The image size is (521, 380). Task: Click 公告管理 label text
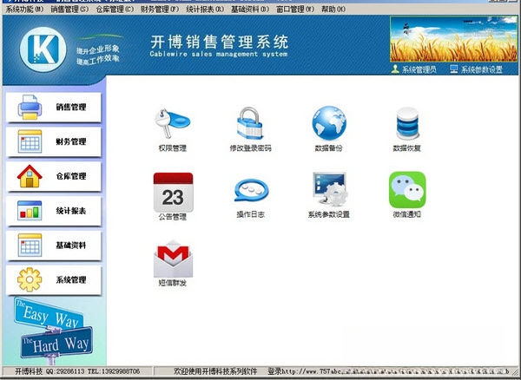(173, 217)
